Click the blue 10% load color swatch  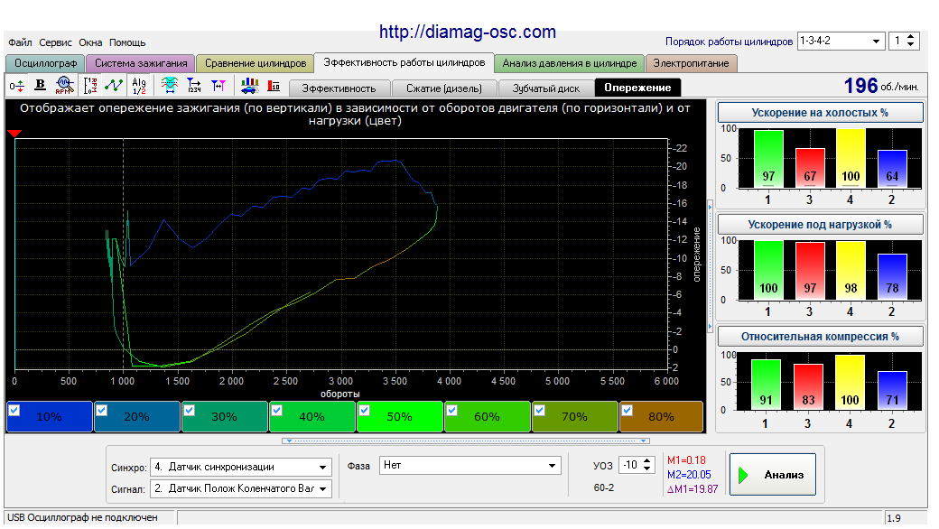point(50,416)
